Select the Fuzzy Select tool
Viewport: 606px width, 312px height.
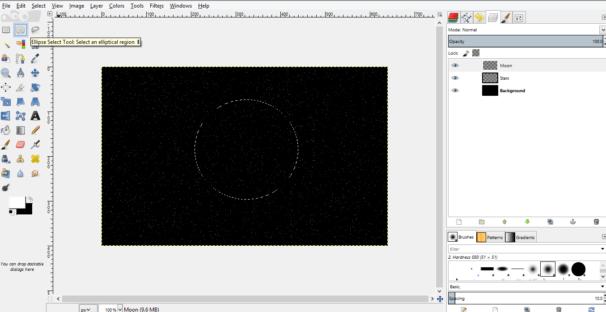[5, 44]
